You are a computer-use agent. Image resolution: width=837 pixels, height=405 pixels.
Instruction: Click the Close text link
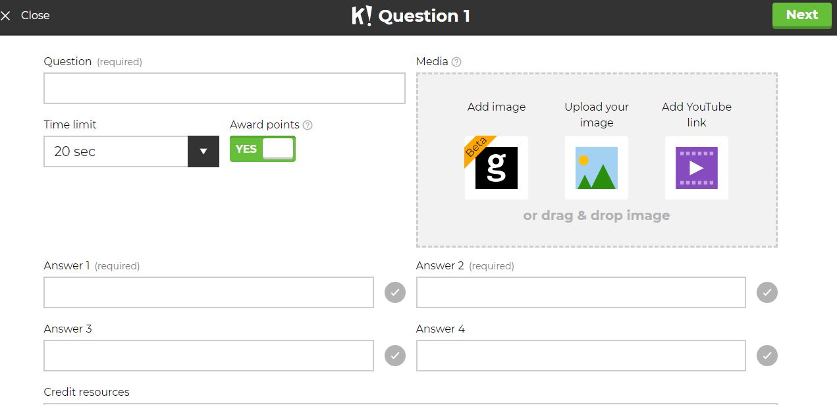click(x=35, y=15)
